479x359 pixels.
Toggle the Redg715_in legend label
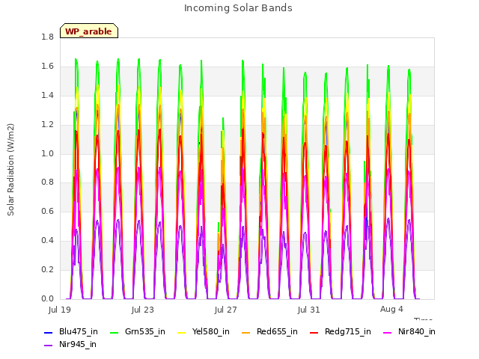coord(348,332)
